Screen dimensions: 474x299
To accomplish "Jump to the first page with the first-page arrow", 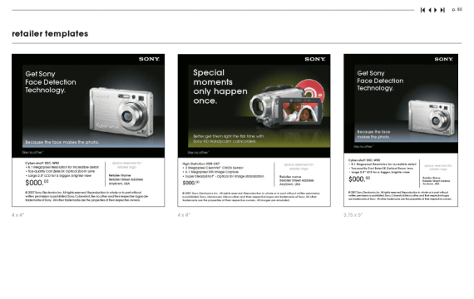I will [422, 10].
